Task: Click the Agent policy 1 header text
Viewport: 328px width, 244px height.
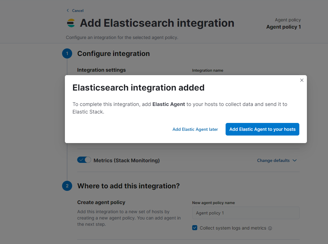Action: [284, 27]
